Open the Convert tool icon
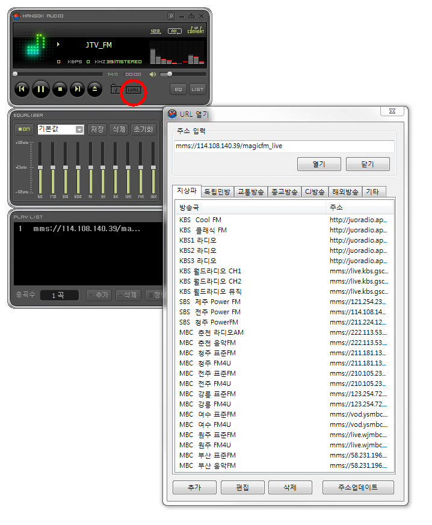432x525 pixels. [x=196, y=30]
